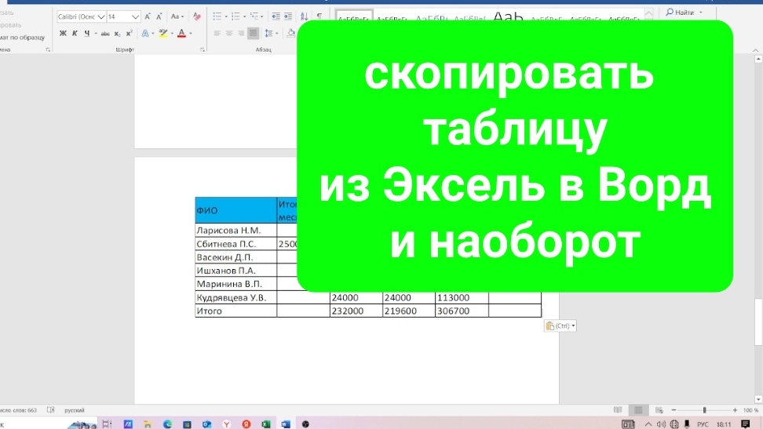This screenshot has height=429, width=763.
Task: Click the cell Маринина В.П.
Action: click(236, 284)
